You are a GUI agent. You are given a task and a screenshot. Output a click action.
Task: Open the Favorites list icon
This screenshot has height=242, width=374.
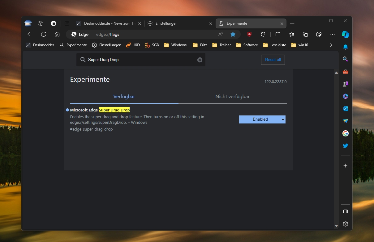pos(291,34)
